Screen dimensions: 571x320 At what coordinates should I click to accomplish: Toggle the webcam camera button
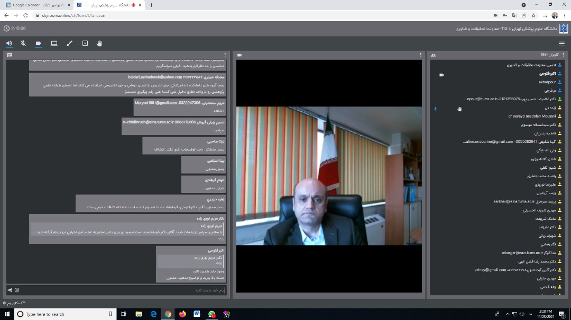[x=39, y=43]
